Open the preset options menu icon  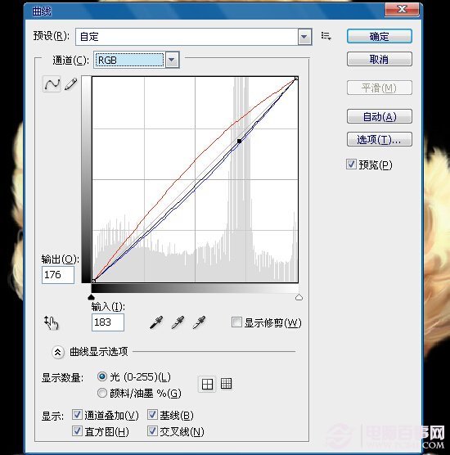[326, 36]
